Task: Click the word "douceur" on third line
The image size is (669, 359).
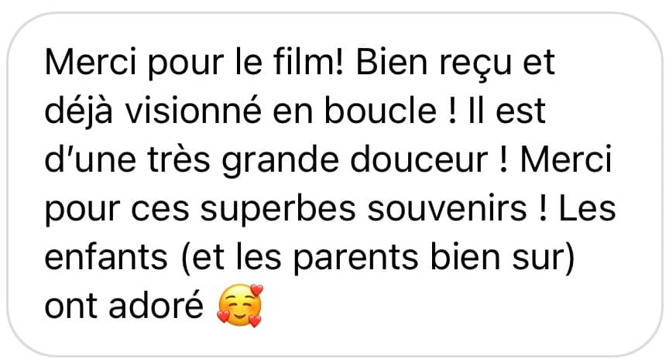Action: (419, 159)
